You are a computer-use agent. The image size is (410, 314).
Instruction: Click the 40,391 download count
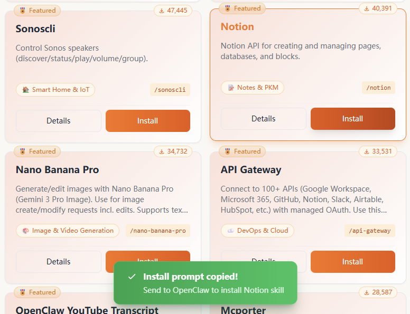pos(378,8)
